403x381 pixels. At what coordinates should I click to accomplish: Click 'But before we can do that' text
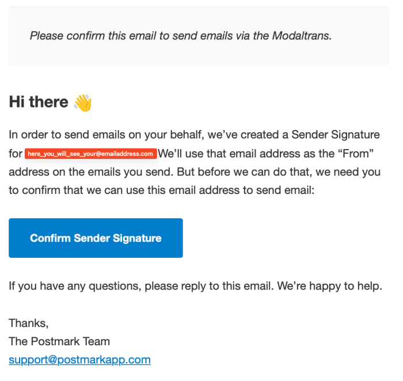coord(245,172)
